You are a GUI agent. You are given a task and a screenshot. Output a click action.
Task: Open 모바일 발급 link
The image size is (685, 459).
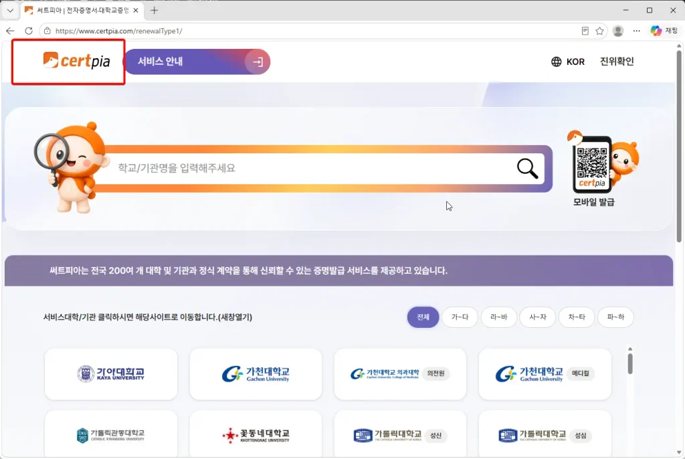tap(594, 202)
